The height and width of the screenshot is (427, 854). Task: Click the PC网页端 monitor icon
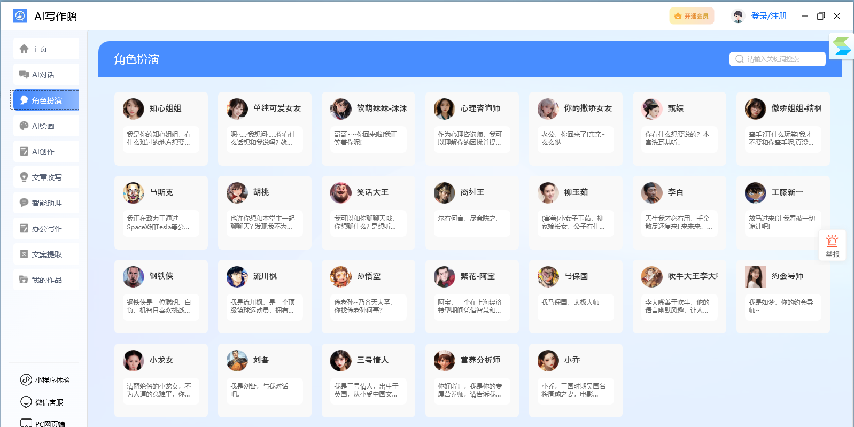[x=26, y=423]
